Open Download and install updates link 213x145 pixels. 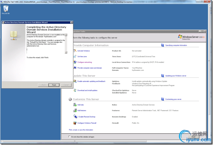[x=87, y=90]
